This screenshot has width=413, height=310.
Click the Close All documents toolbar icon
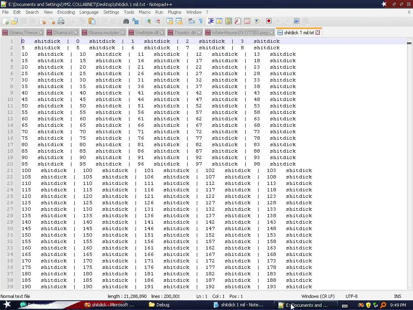[x=52, y=21]
